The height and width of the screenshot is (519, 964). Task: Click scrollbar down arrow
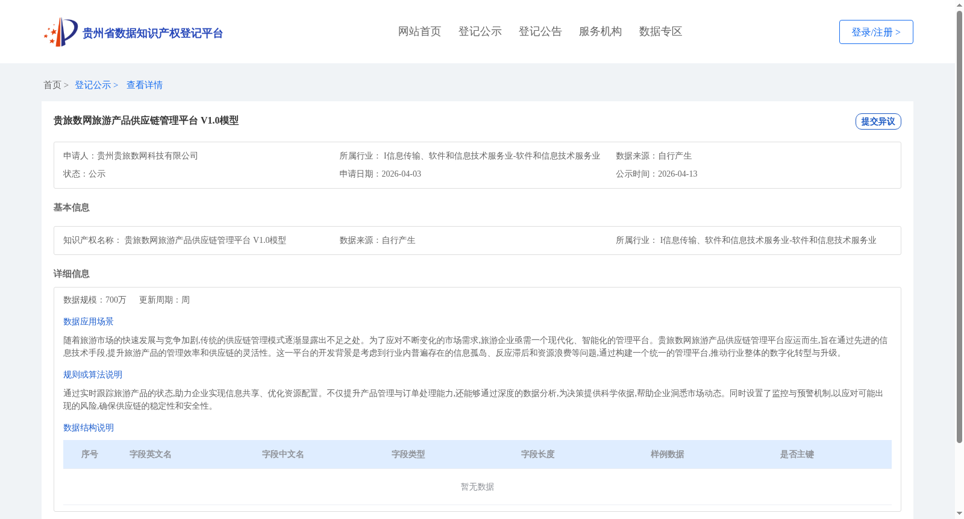click(959, 514)
